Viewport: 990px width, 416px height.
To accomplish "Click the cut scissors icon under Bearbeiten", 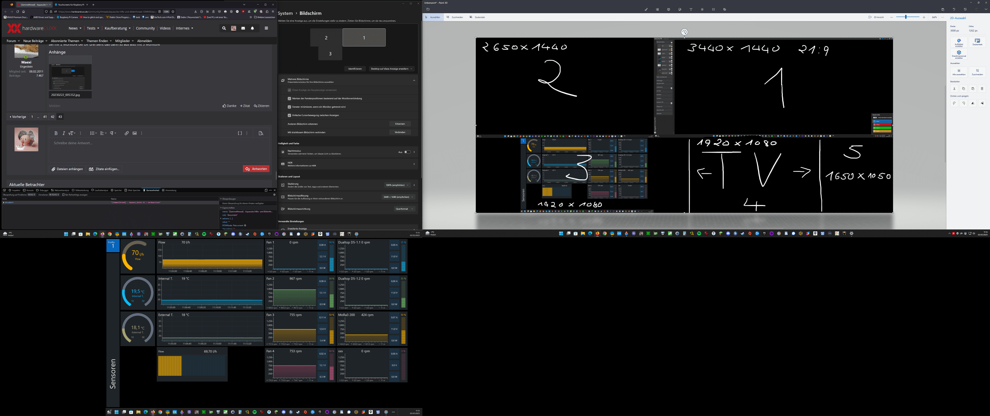I will tap(954, 89).
